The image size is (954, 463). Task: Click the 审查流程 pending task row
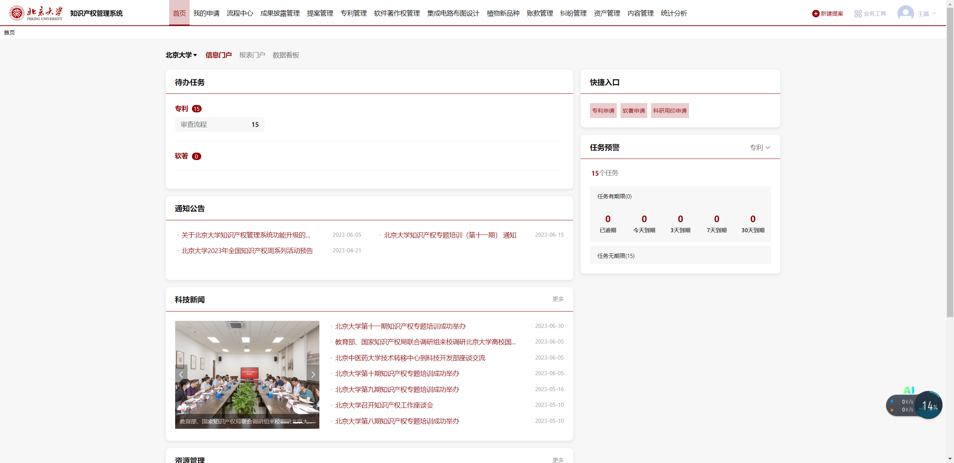(219, 124)
